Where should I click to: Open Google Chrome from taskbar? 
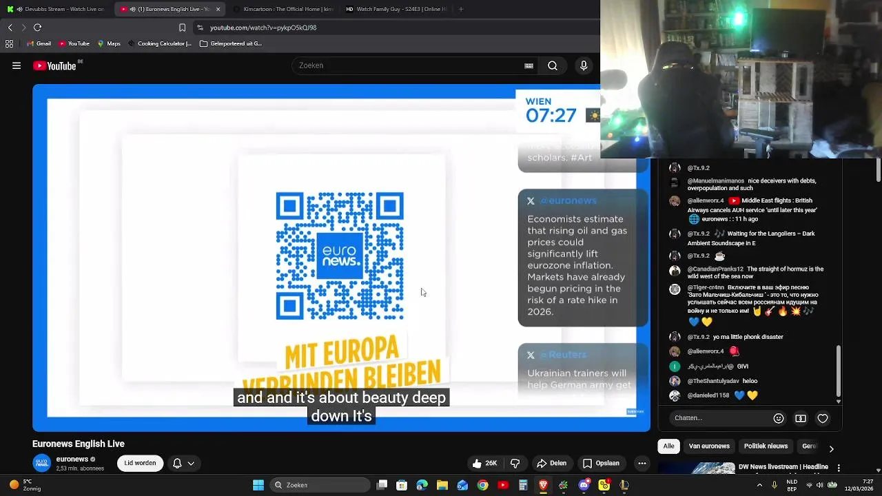point(483,485)
